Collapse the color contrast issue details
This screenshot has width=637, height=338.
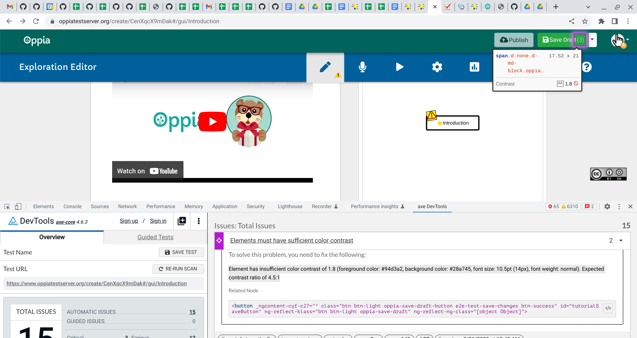click(621, 241)
